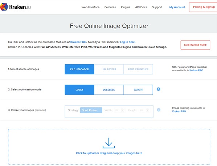Click the '2. Select optimization mode' label
Image resolution: width=217 pixels, height=166 pixels.
click(25, 89)
